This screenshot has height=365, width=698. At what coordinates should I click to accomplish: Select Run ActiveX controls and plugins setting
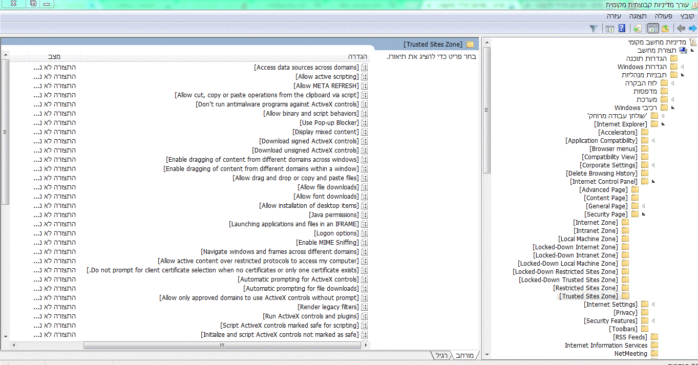(x=311, y=316)
